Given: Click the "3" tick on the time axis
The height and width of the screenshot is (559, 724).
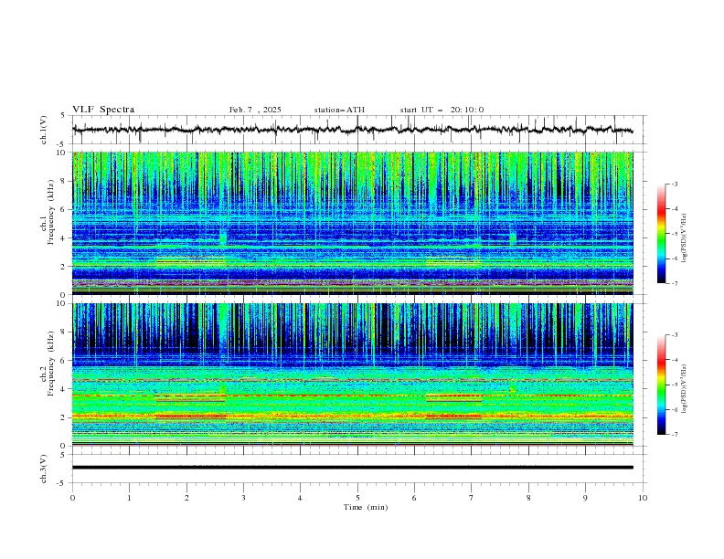Looking at the screenshot, I should [x=243, y=498].
